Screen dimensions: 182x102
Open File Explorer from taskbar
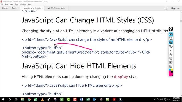click(23, 99)
